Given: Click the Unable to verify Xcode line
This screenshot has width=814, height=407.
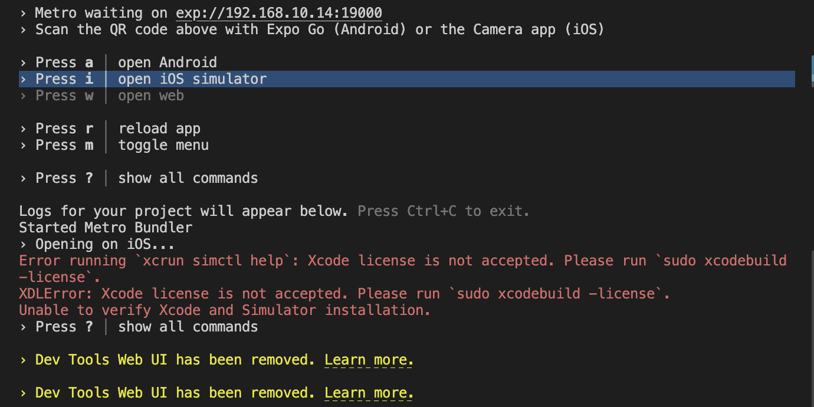Looking at the screenshot, I should (225, 310).
